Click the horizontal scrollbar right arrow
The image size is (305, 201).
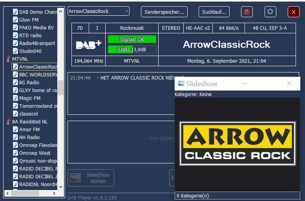click(x=55, y=193)
